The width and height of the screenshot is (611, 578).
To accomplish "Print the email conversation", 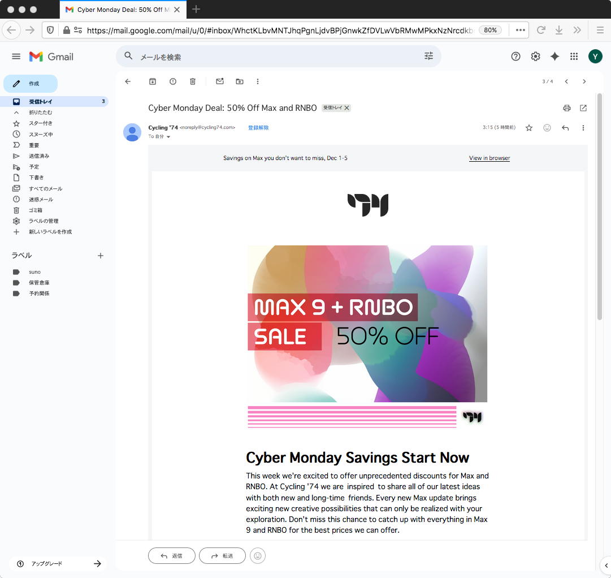I will (567, 108).
